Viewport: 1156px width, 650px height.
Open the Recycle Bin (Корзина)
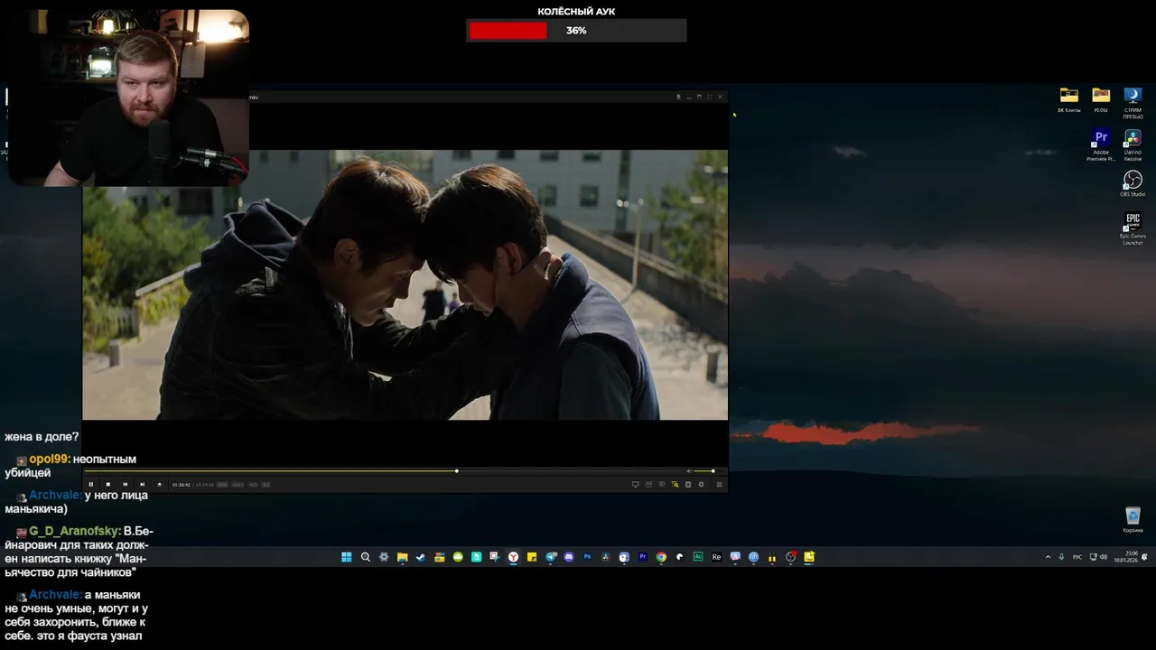[x=1133, y=520]
